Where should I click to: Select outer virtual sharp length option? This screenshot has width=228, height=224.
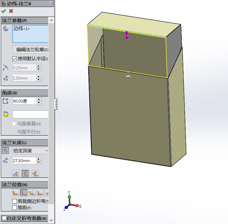16,173
